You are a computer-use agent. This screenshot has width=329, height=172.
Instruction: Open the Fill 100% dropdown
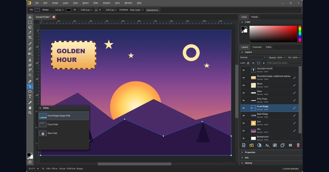tap(294, 58)
